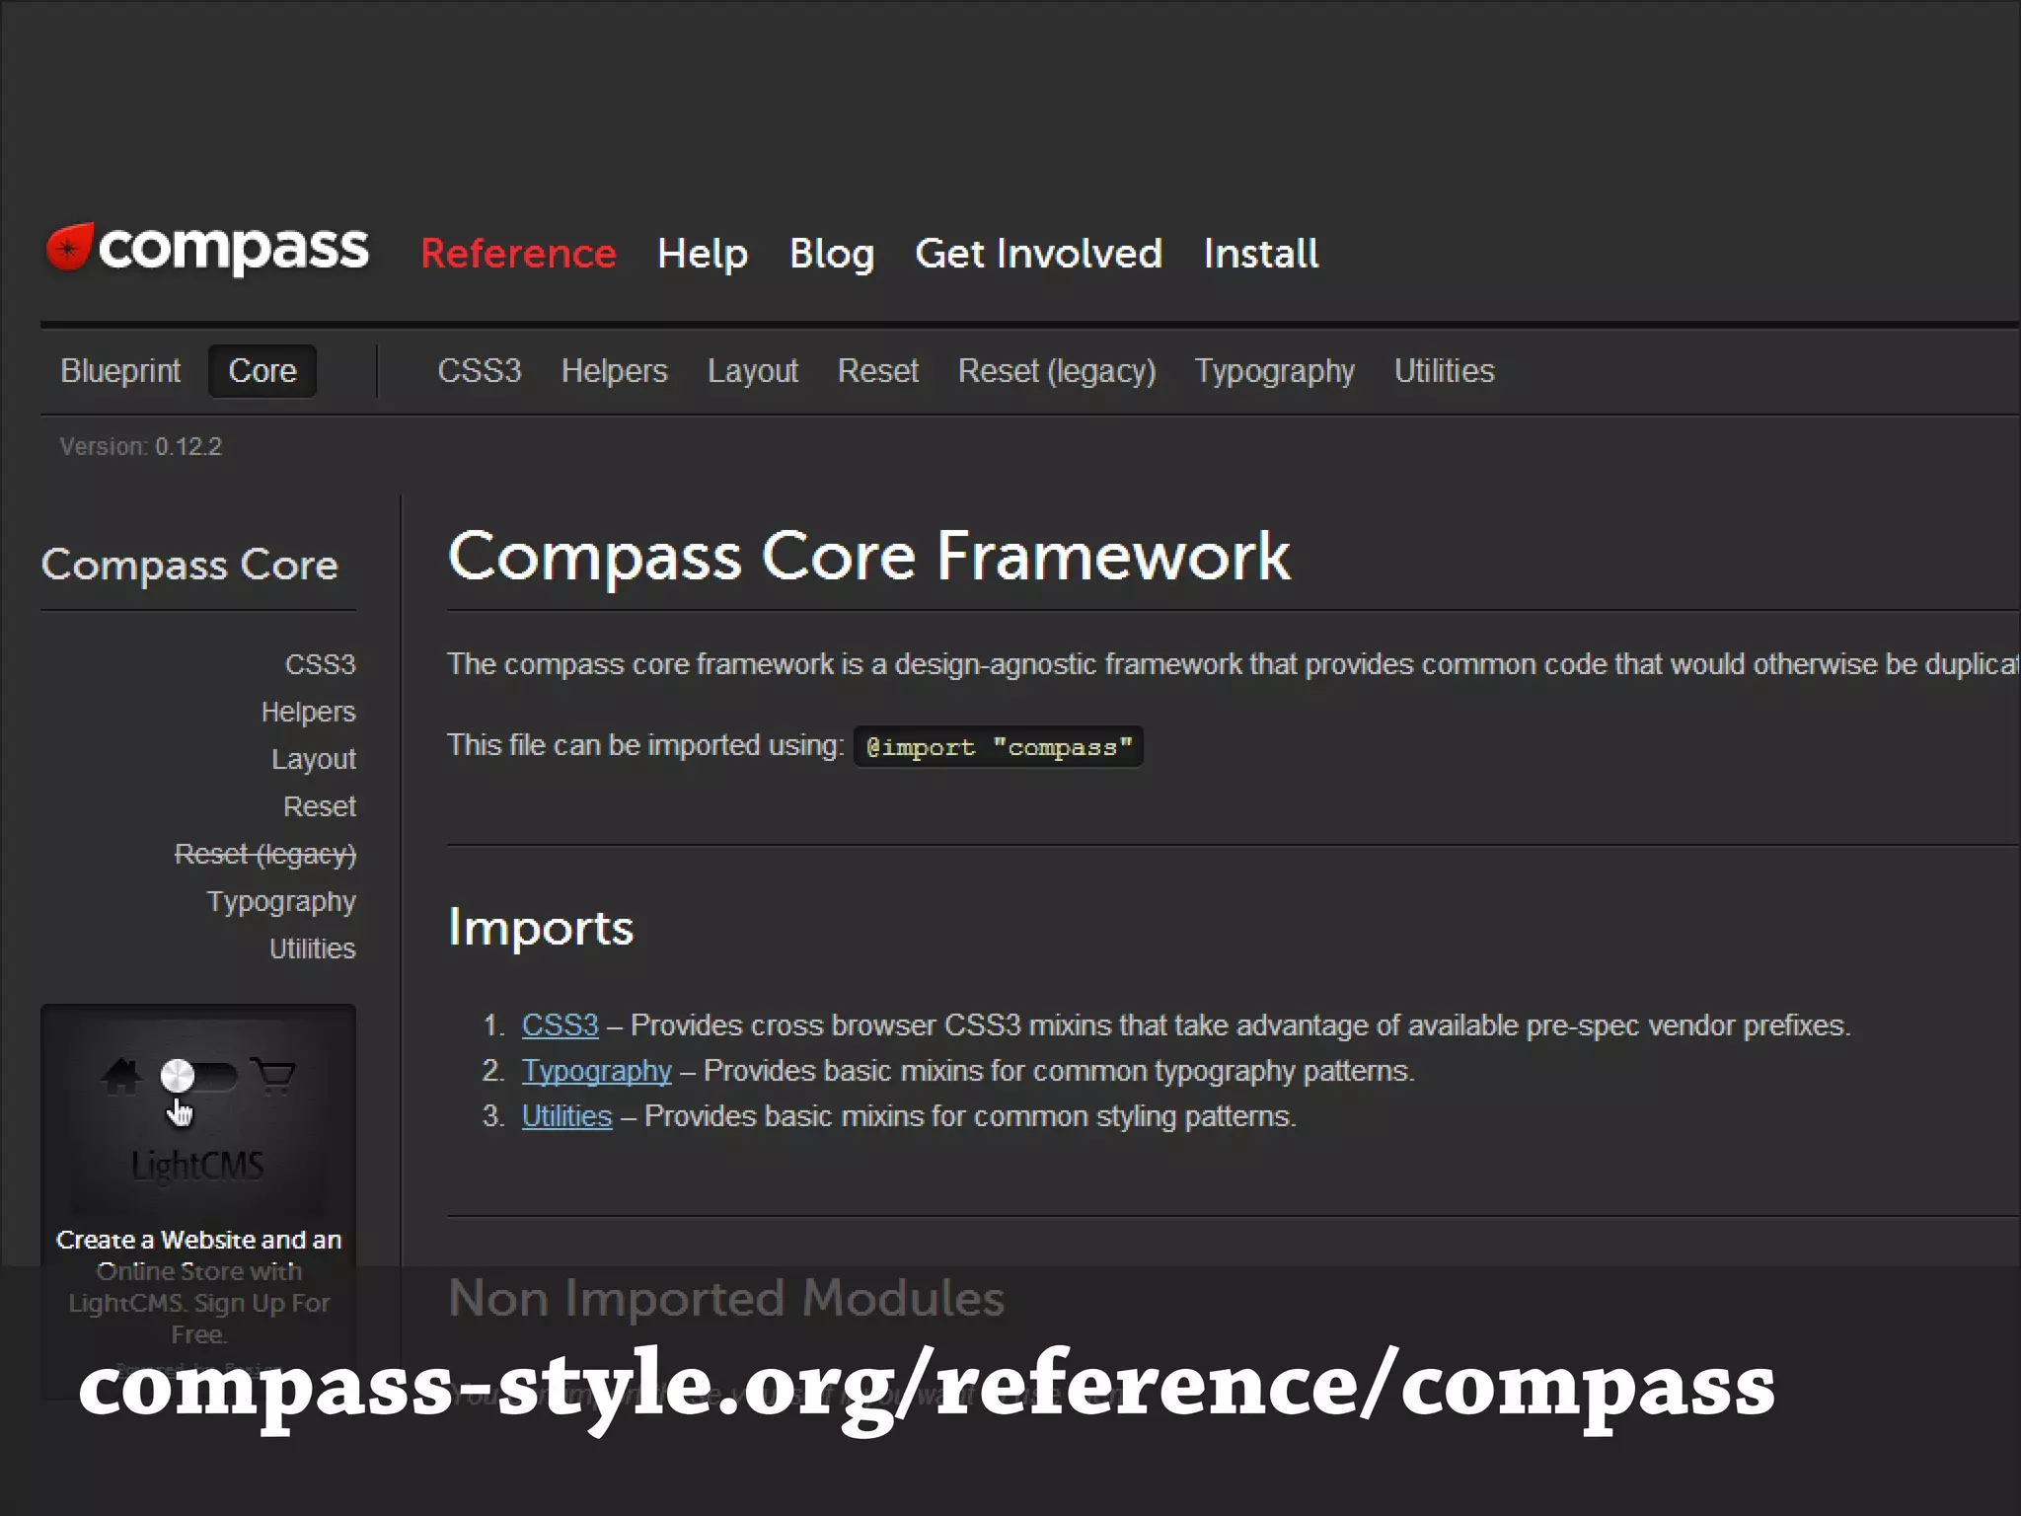Open the Help navigation link
Screen dimensions: 2021x1516
pos(703,254)
